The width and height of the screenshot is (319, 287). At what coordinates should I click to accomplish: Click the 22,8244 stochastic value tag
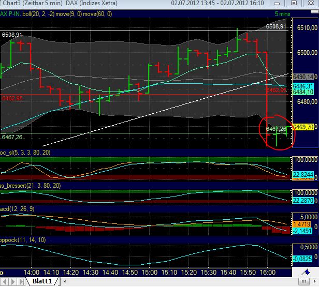tap(303, 174)
